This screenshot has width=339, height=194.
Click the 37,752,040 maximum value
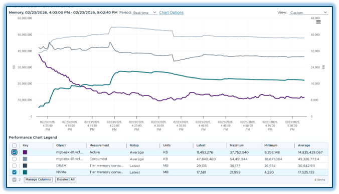click(x=239, y=152)
